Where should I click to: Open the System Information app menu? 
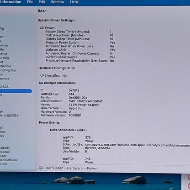point(11,2)
